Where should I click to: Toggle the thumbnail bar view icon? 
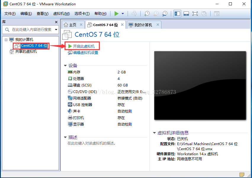click(186, 14)
